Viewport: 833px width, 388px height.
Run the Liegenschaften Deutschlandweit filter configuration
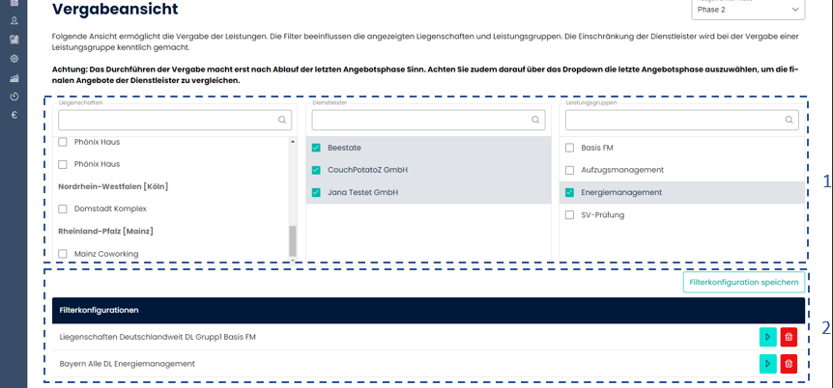click(x=767, y=337)
